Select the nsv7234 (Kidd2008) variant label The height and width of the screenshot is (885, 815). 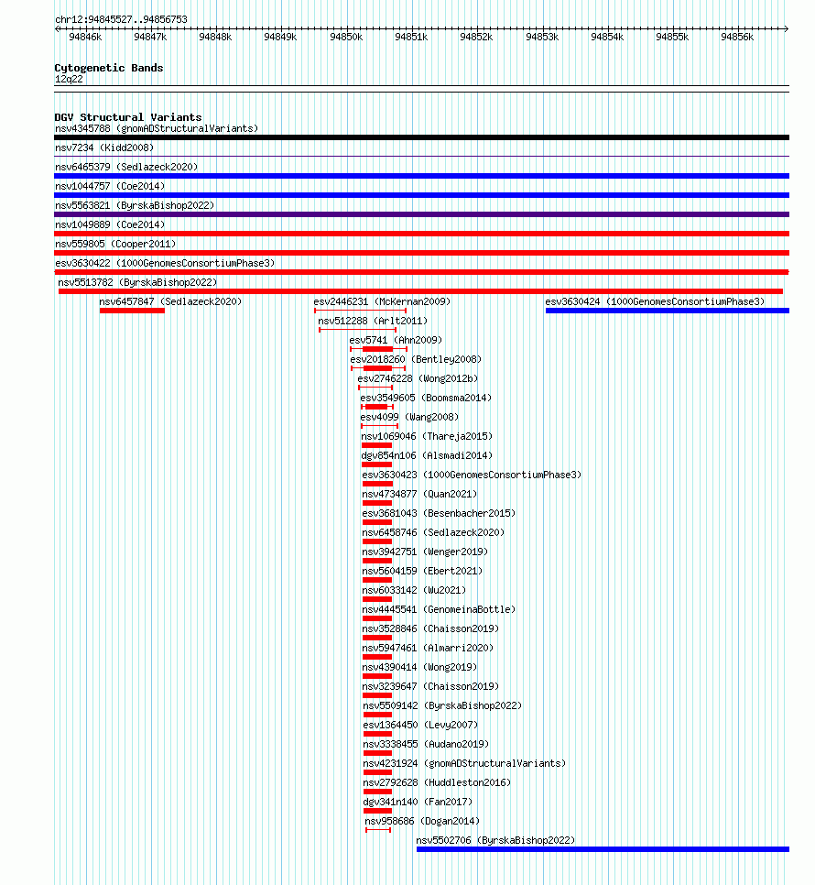(104, 147)
